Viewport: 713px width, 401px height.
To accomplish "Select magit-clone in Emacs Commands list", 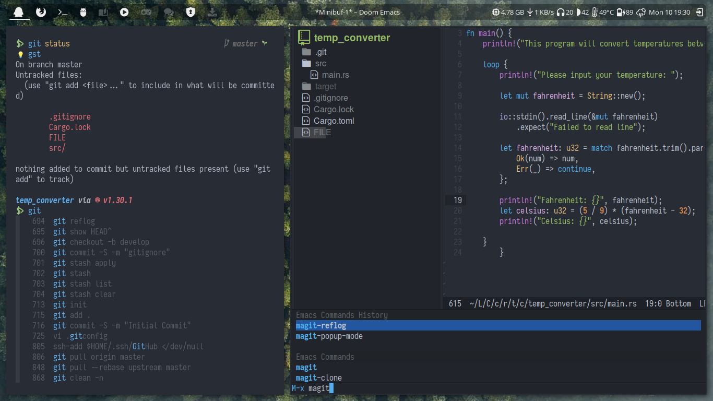I will tap(319, 378).
